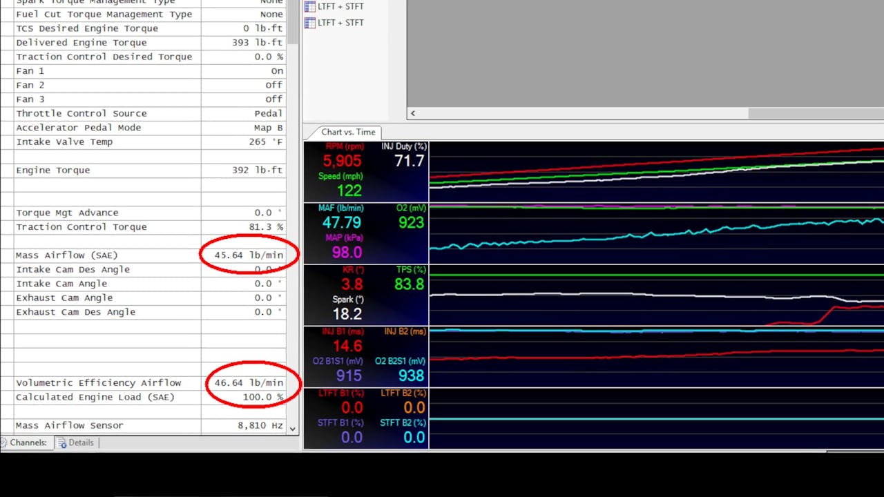Screen dimensions: 884x497
Task: Click the MAF lb/min gauge reading
Action: coord(341,223)
